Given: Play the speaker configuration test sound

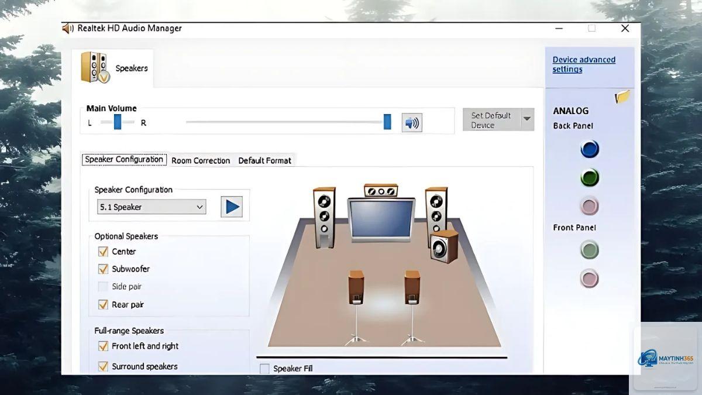Looking at the screenshot, I should coord(232,207).
